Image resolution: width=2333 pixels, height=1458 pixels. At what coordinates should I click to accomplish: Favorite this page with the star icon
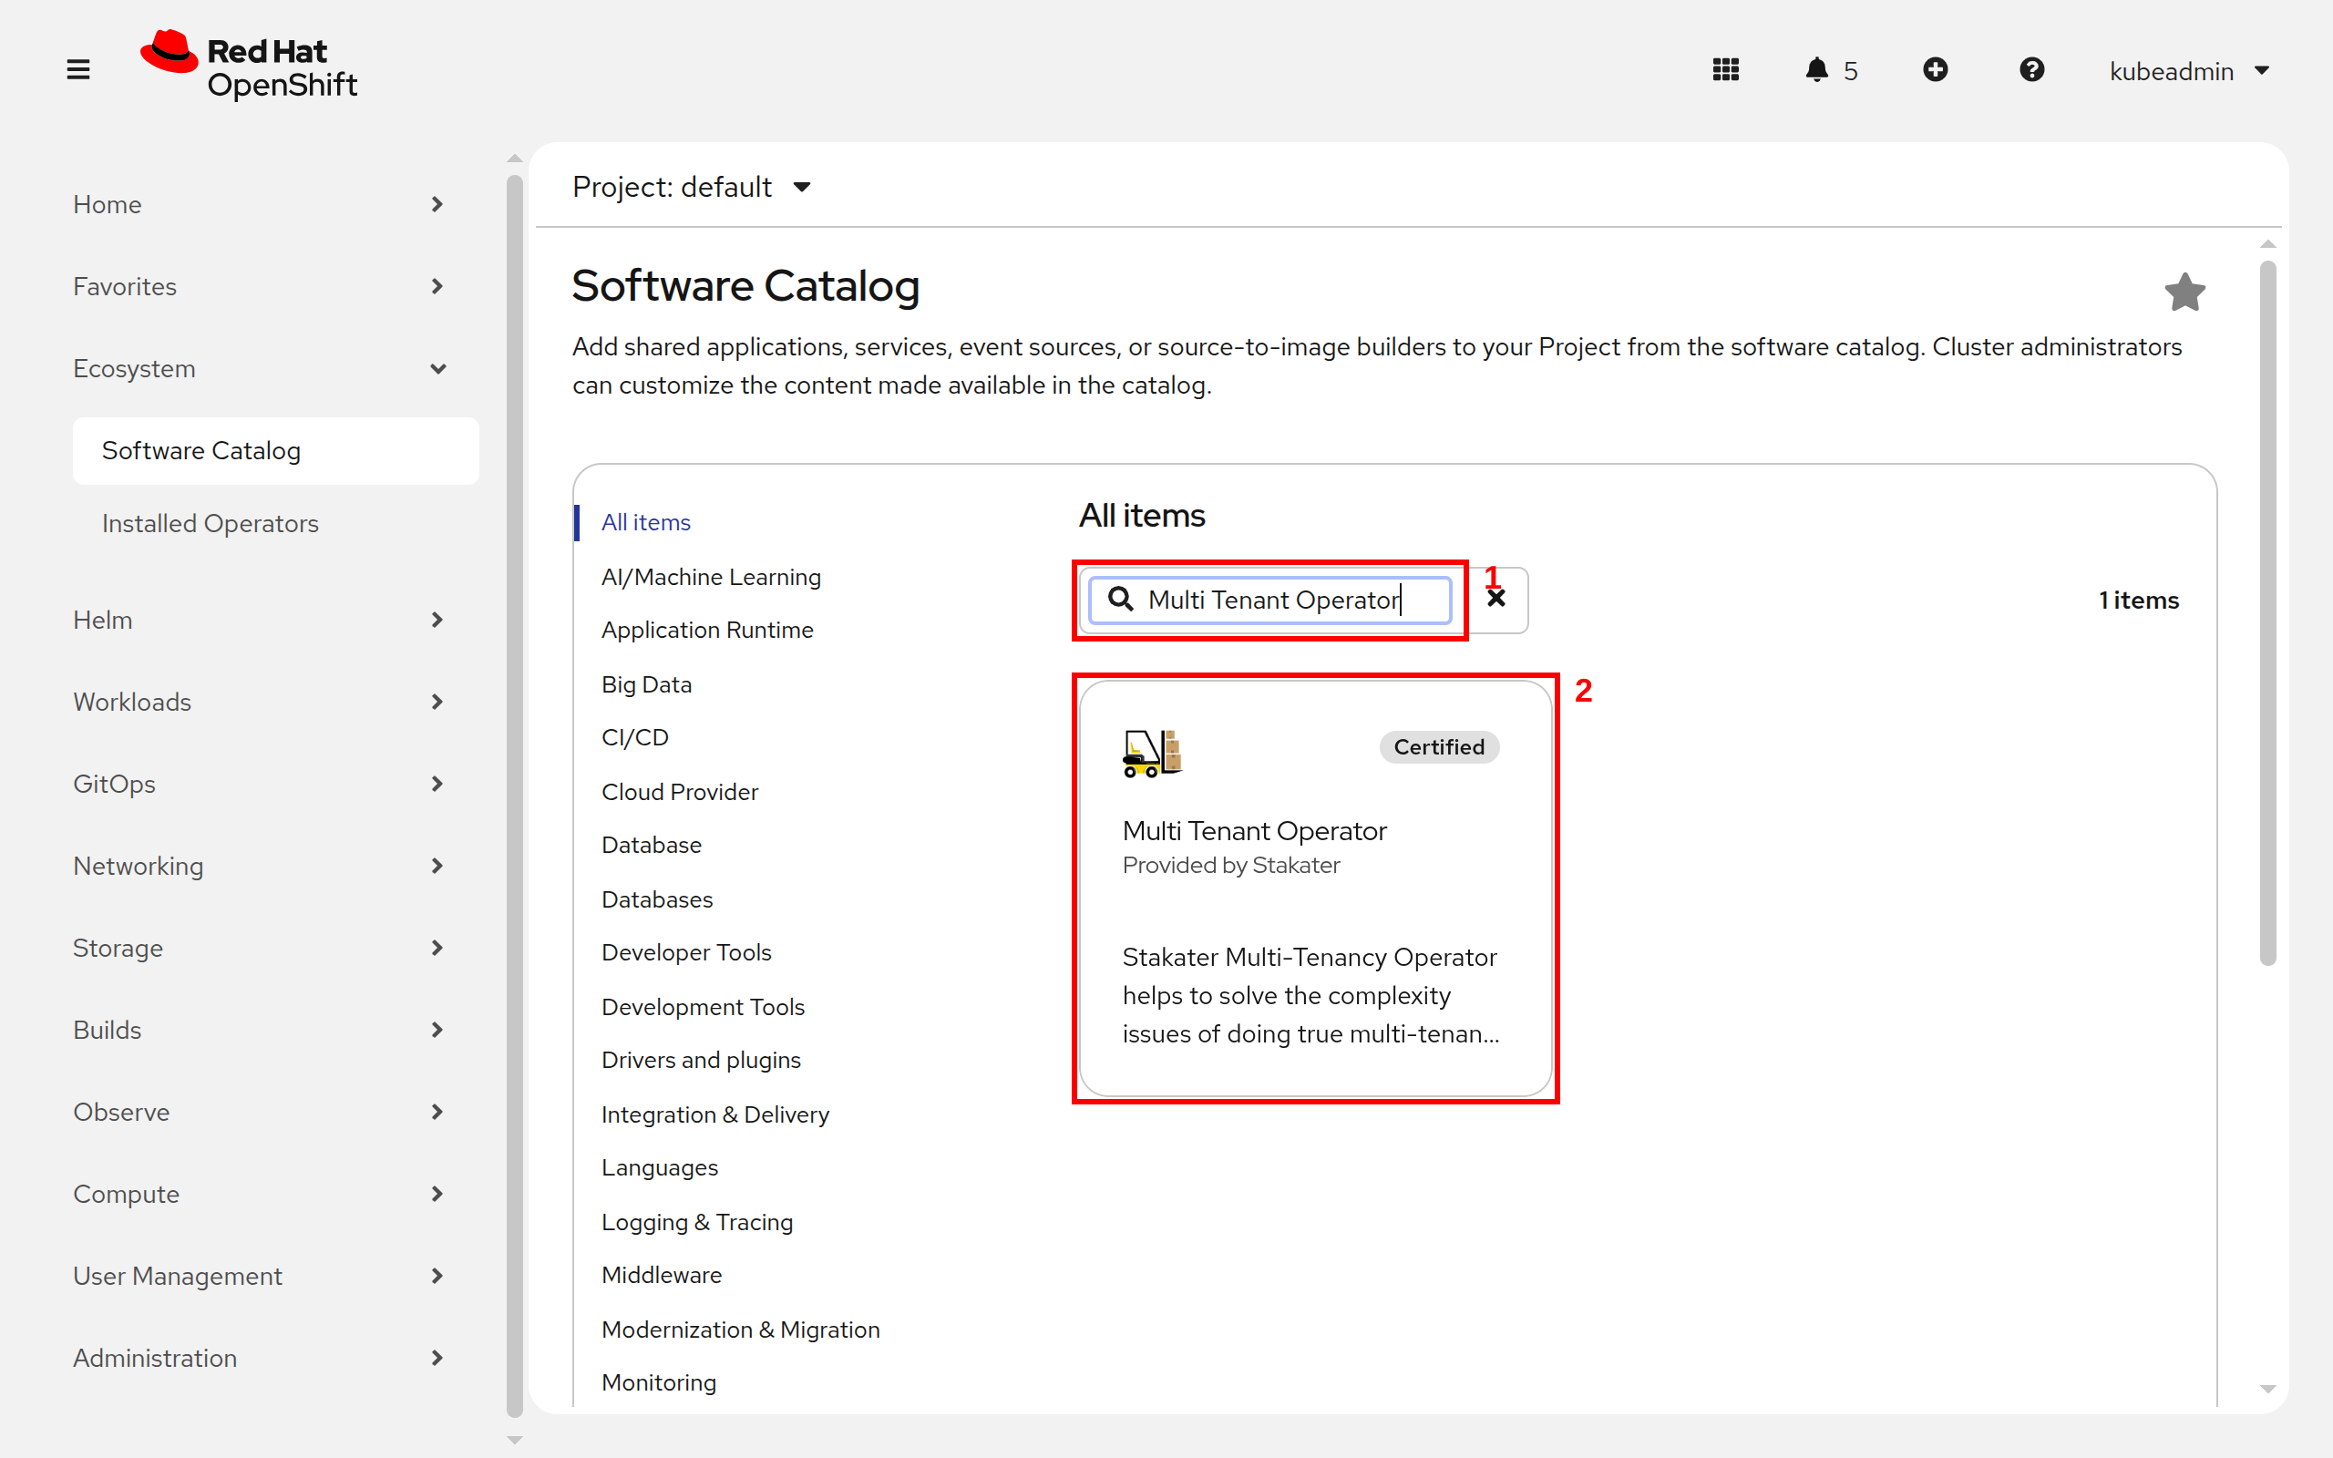tap(2184, 292)
